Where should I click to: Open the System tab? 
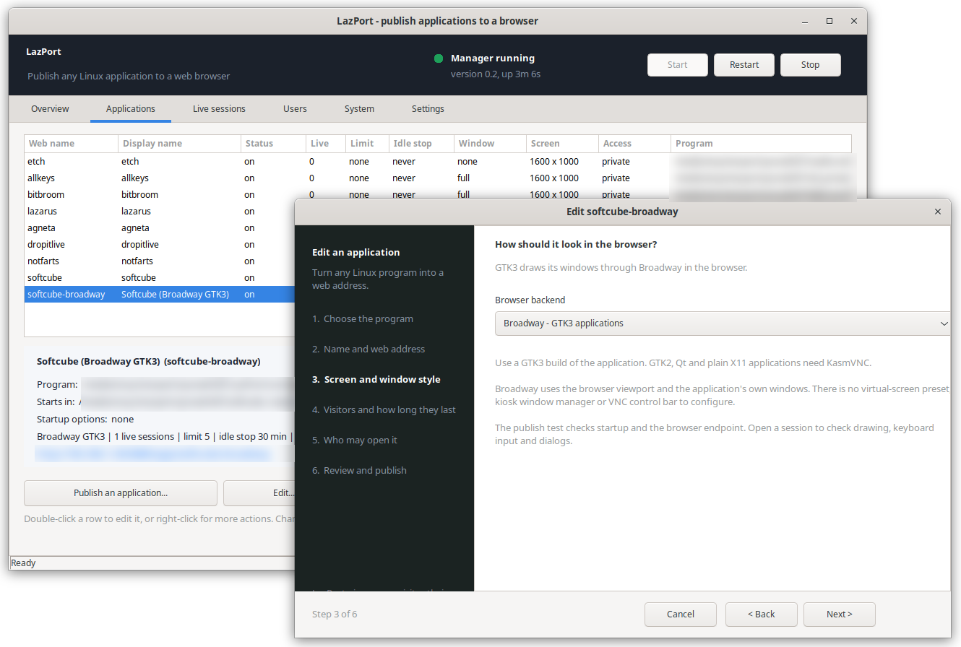[x=359, y=109]
